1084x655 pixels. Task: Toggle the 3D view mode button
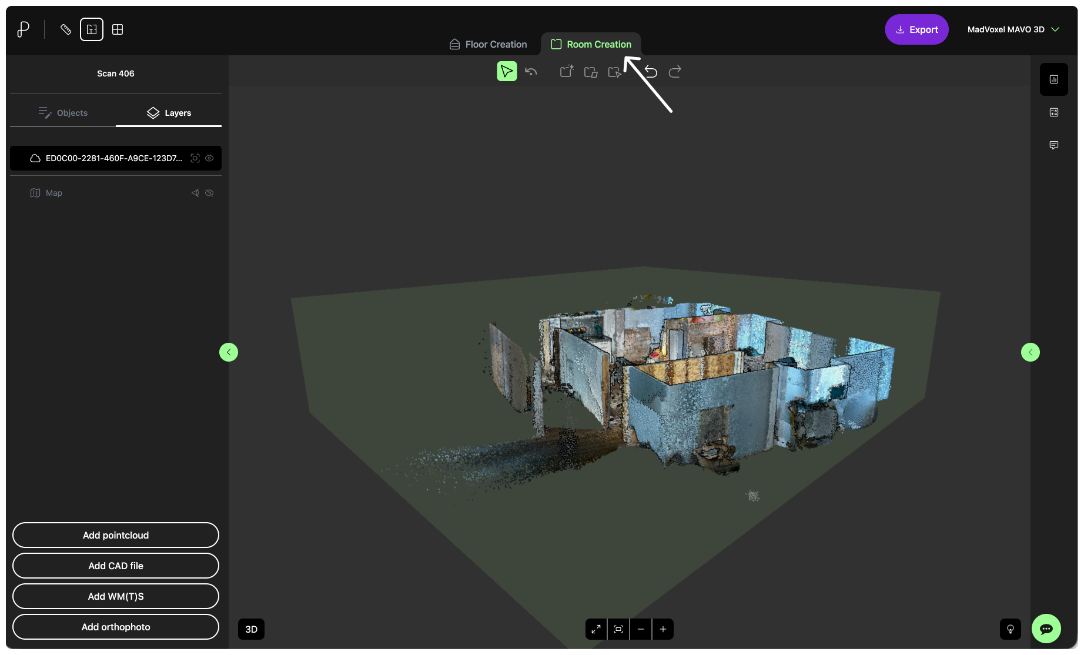(251, 629)
